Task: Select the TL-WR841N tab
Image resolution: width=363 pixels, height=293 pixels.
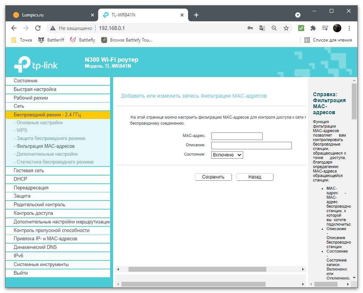Action: tap(143, 15)
